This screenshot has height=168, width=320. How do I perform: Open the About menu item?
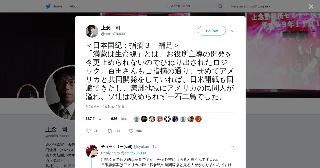pyautogui.click(x=75, y=6)
